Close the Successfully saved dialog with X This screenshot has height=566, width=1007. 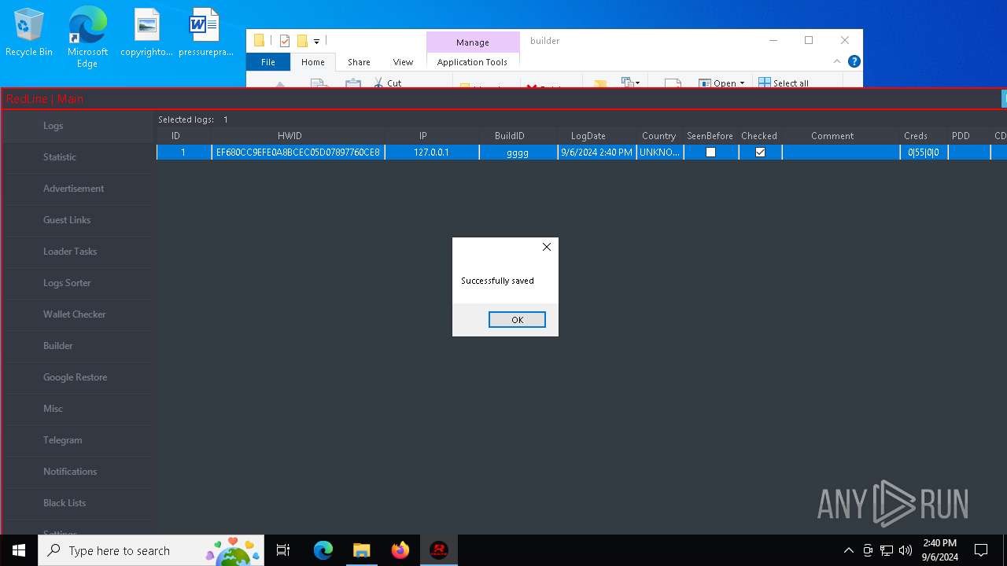547,247
